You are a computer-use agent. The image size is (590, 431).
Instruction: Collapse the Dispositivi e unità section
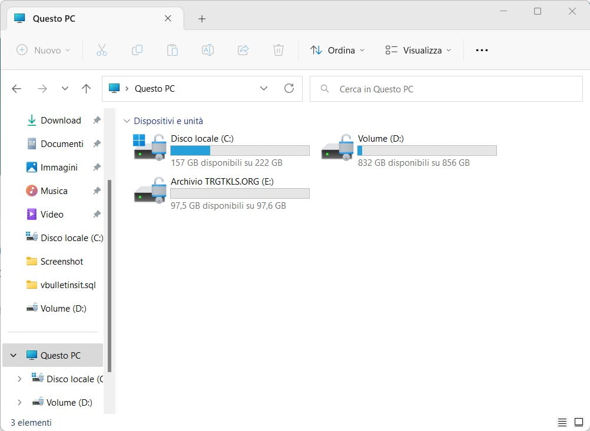point(127,121)
